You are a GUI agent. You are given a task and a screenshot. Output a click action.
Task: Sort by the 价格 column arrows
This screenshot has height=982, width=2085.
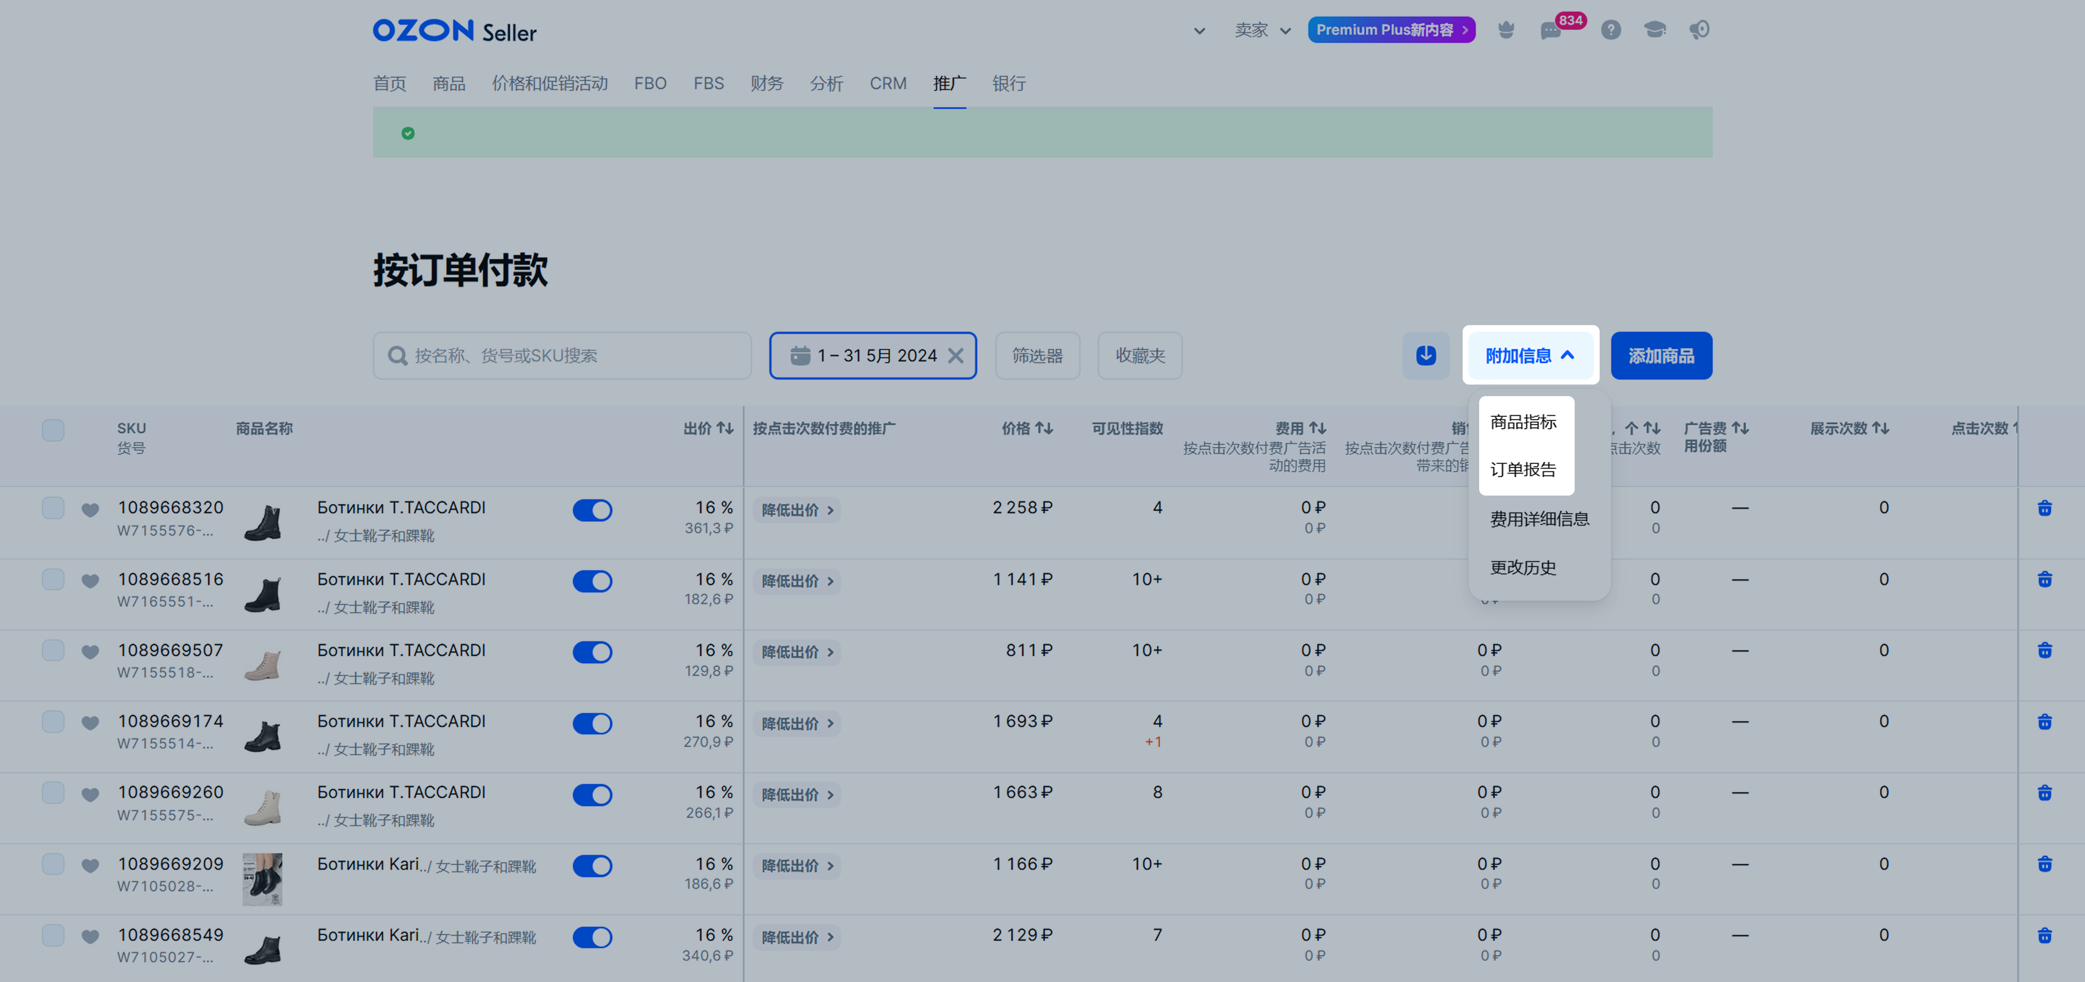coord(1044,428)
